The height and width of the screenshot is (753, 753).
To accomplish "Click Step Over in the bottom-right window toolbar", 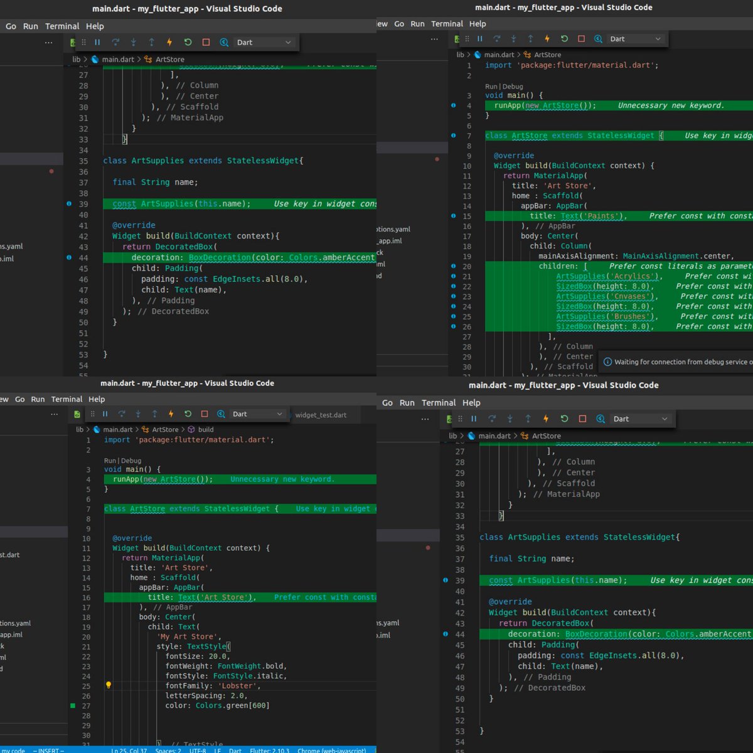I will pyautogui.click(x=492, y=419).
